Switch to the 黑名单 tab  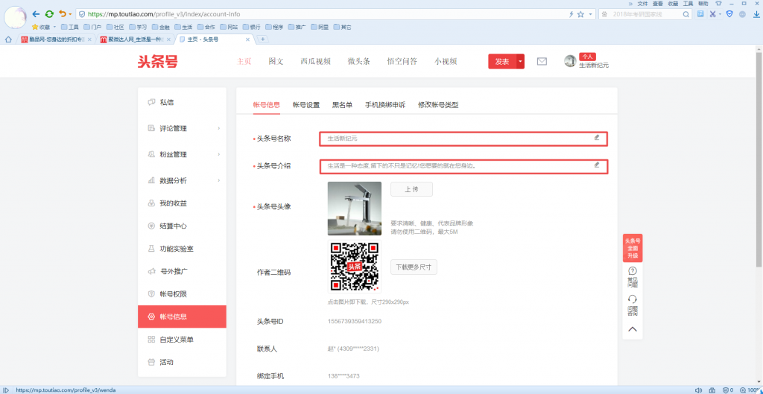[342, 105]
